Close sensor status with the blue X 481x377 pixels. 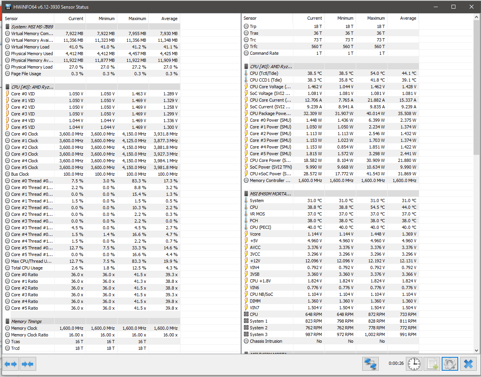(468, 364)
